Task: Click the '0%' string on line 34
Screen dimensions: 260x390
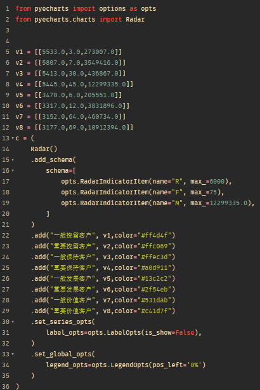Action: tap(194, 365)
